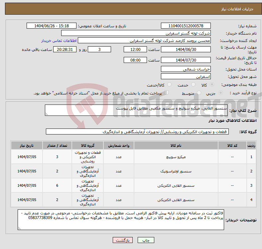262x249 pixels.
Task: Click the شماره نیاز field 1104001512000578
Action: coord(186,26)
